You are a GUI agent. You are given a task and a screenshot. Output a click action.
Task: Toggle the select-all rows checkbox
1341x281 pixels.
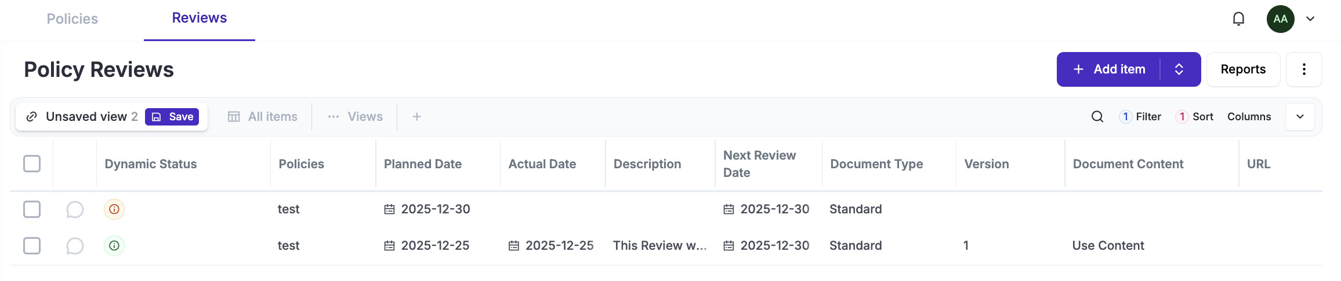point(32,164)
